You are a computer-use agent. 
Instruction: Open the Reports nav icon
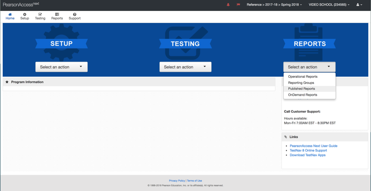(57, 15)
